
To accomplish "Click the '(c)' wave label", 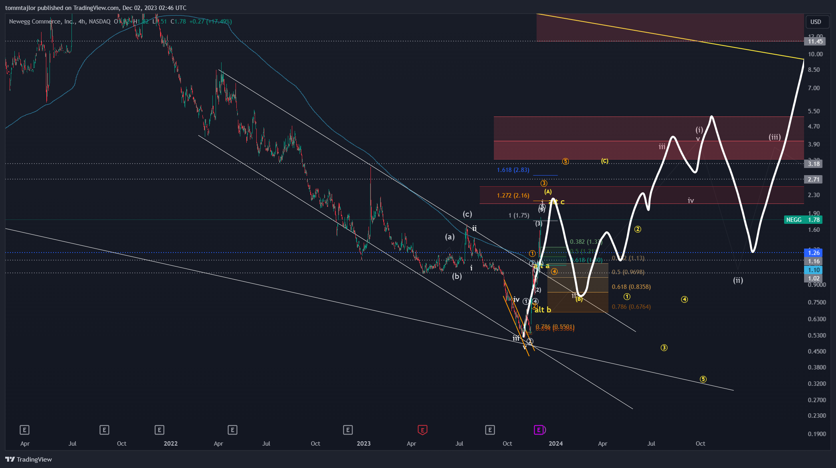I will tap(468, 214).
